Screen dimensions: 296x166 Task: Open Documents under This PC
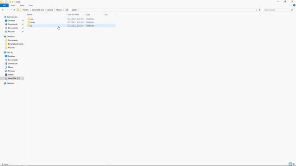coord(12,60)
